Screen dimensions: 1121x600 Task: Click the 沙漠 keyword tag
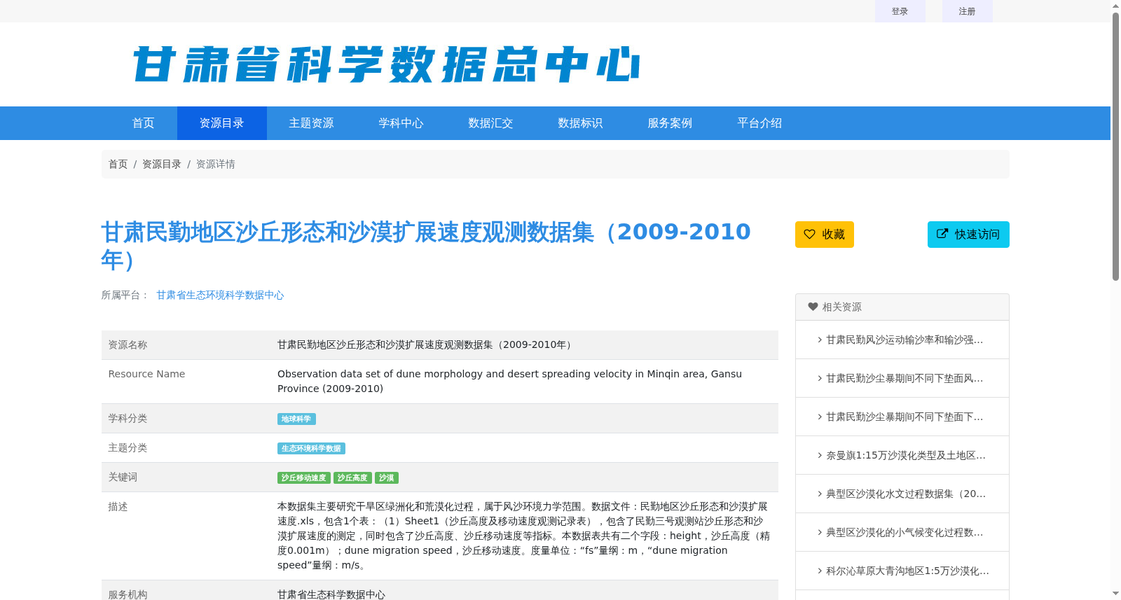[x=387, y=478]
